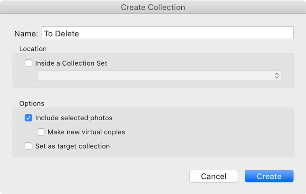Image resolution: width=306 pixels, height=194 pixels.
Task: Click the "Inside a Collection Set" label text
Action: 71,63
